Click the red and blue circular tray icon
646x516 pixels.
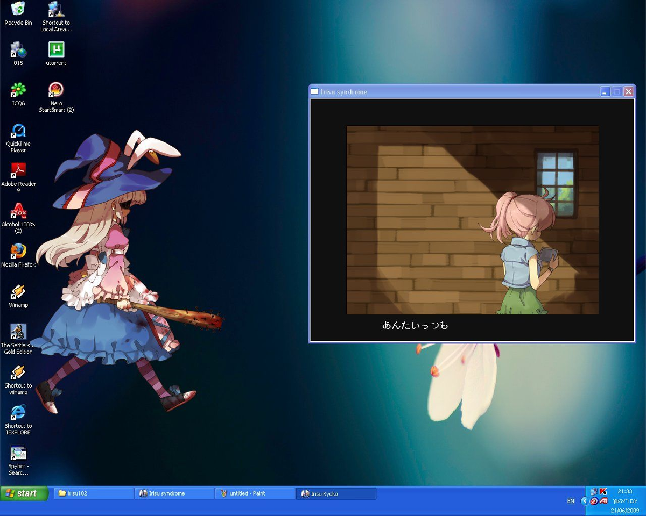click(x=594, y=501)
